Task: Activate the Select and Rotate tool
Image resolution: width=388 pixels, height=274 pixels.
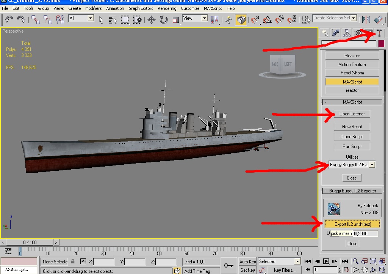Action: [164, 19]
